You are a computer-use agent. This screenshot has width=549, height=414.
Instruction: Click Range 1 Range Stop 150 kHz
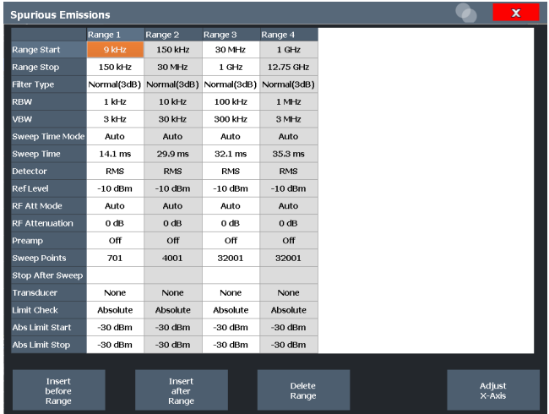(x=115, y=67)
